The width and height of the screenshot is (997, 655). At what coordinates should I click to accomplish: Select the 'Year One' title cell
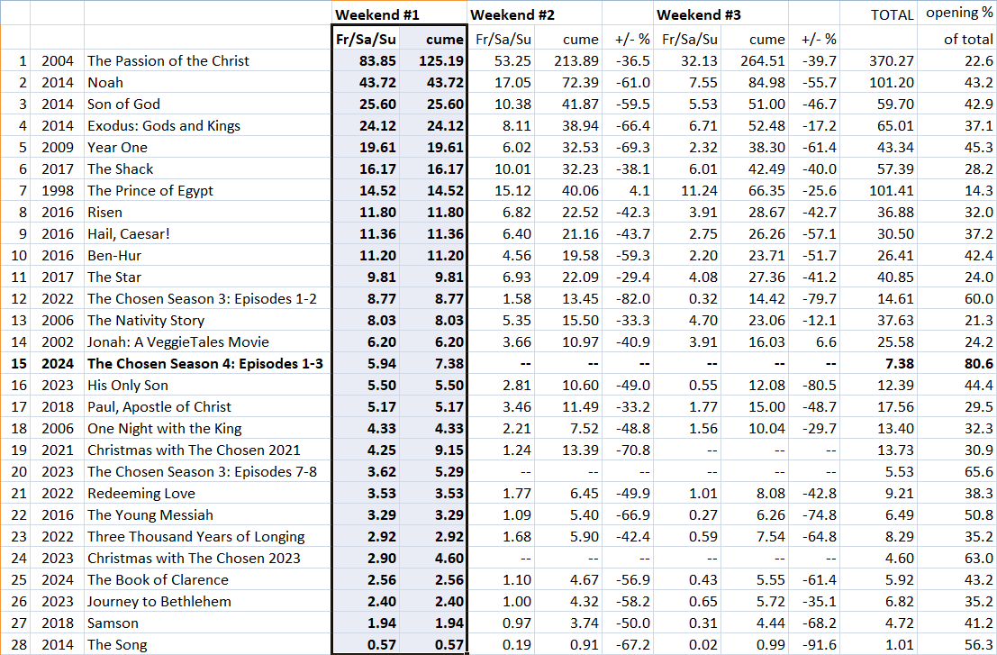[x=207, y=148]
